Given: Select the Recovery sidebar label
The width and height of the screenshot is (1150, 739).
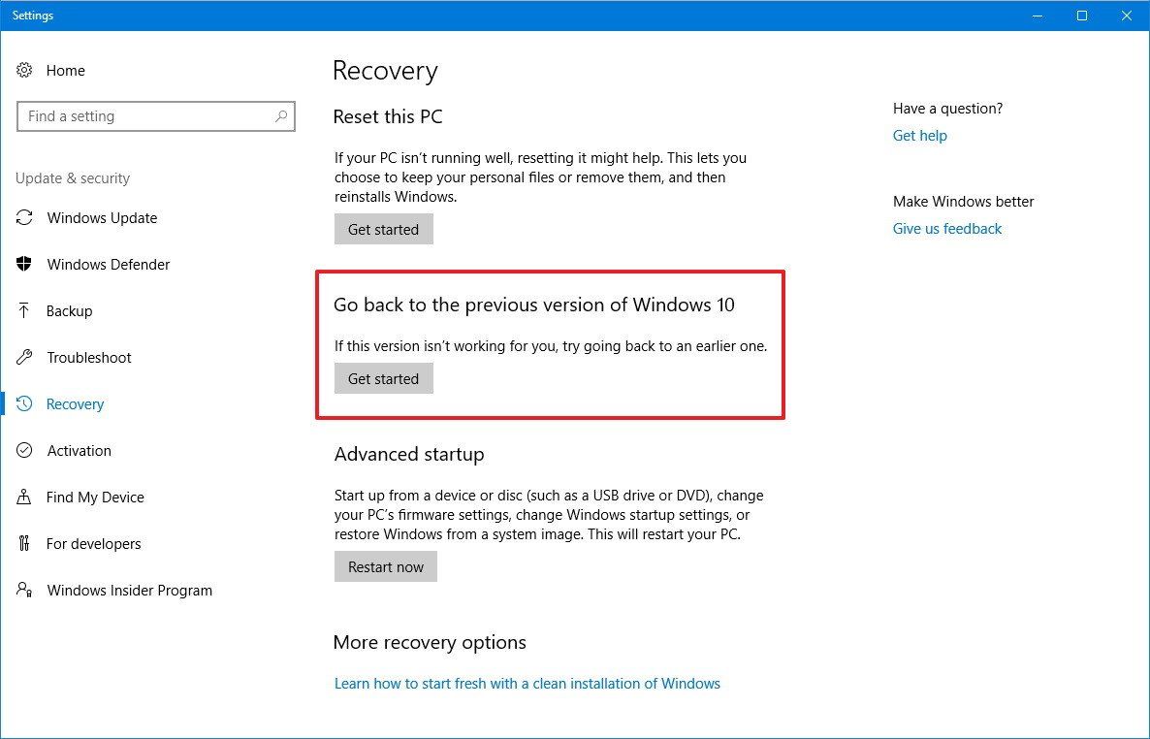Looking at the screenshot, I should point(75,404).
